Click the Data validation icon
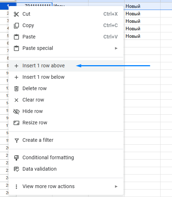The height and width of the screenshot is (197, 172). (x=16, y=169)
